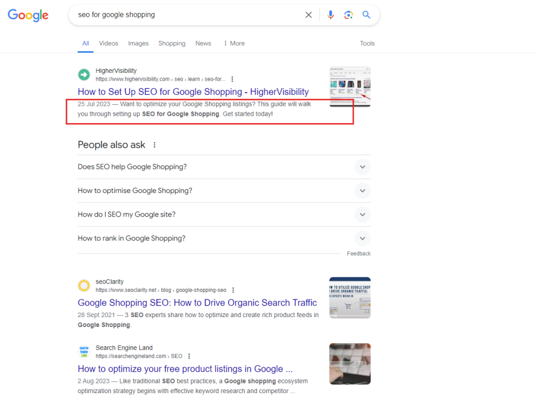536x403 pixels.
Task: Expand "How to rank in Google Shopping?"
Action: point(362,238)
